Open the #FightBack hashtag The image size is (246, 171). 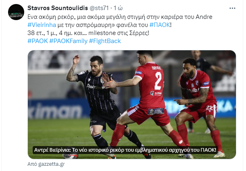(x=105, y=41)
